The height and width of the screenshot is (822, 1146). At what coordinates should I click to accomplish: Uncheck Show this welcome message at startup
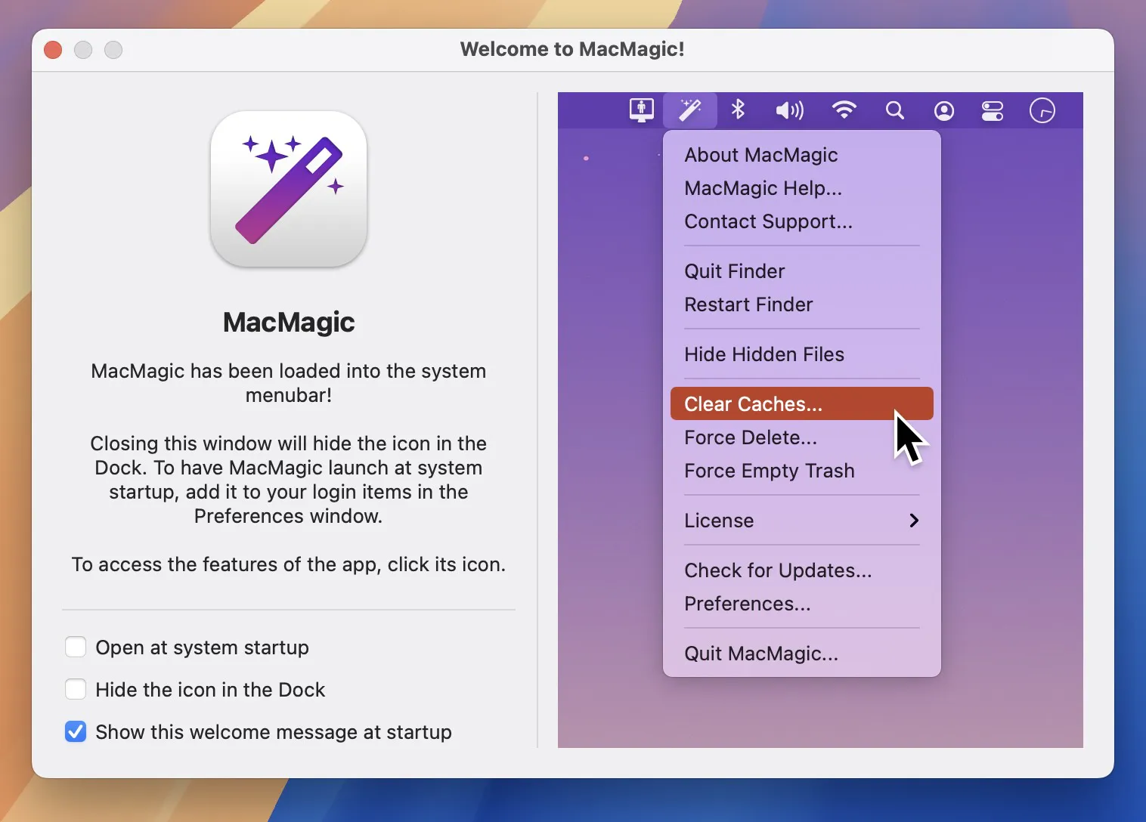tap(76, 732)
